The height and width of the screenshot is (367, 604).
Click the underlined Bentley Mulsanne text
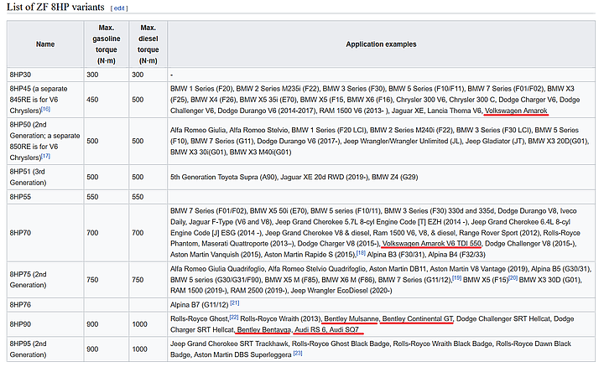coord(351,319)
